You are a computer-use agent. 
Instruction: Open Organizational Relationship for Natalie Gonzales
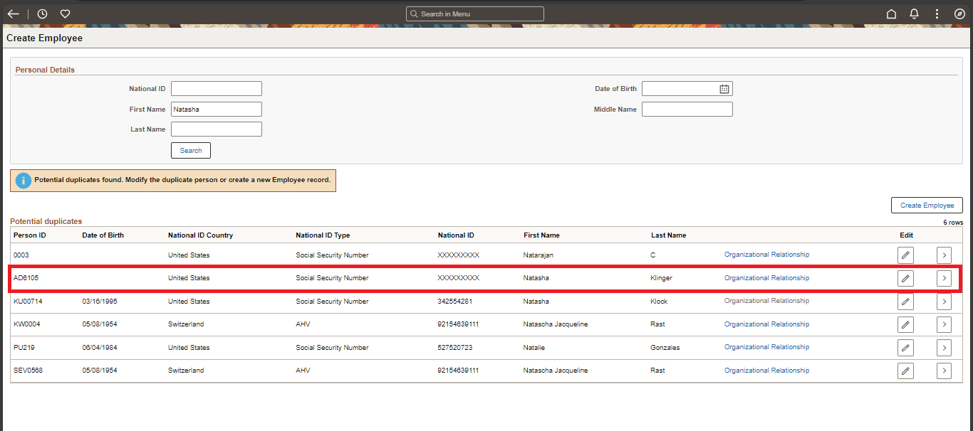tap(766, 347)
